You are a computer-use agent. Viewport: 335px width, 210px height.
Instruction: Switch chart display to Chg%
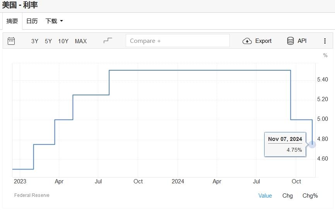click(x=310, y=196)
